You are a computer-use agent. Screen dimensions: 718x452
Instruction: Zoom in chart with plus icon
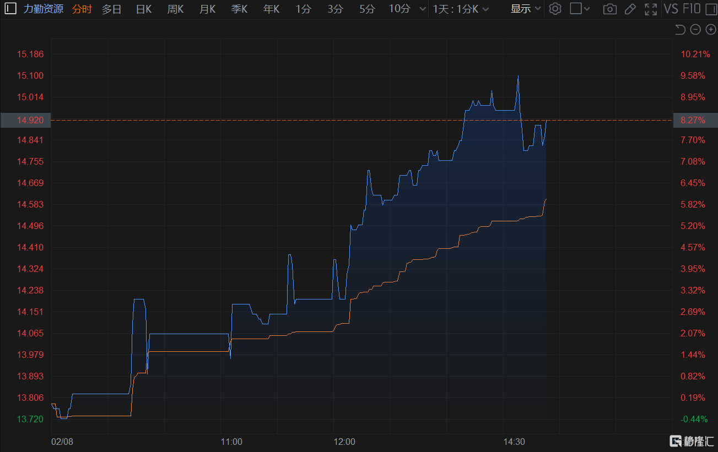tap(711, 30)
